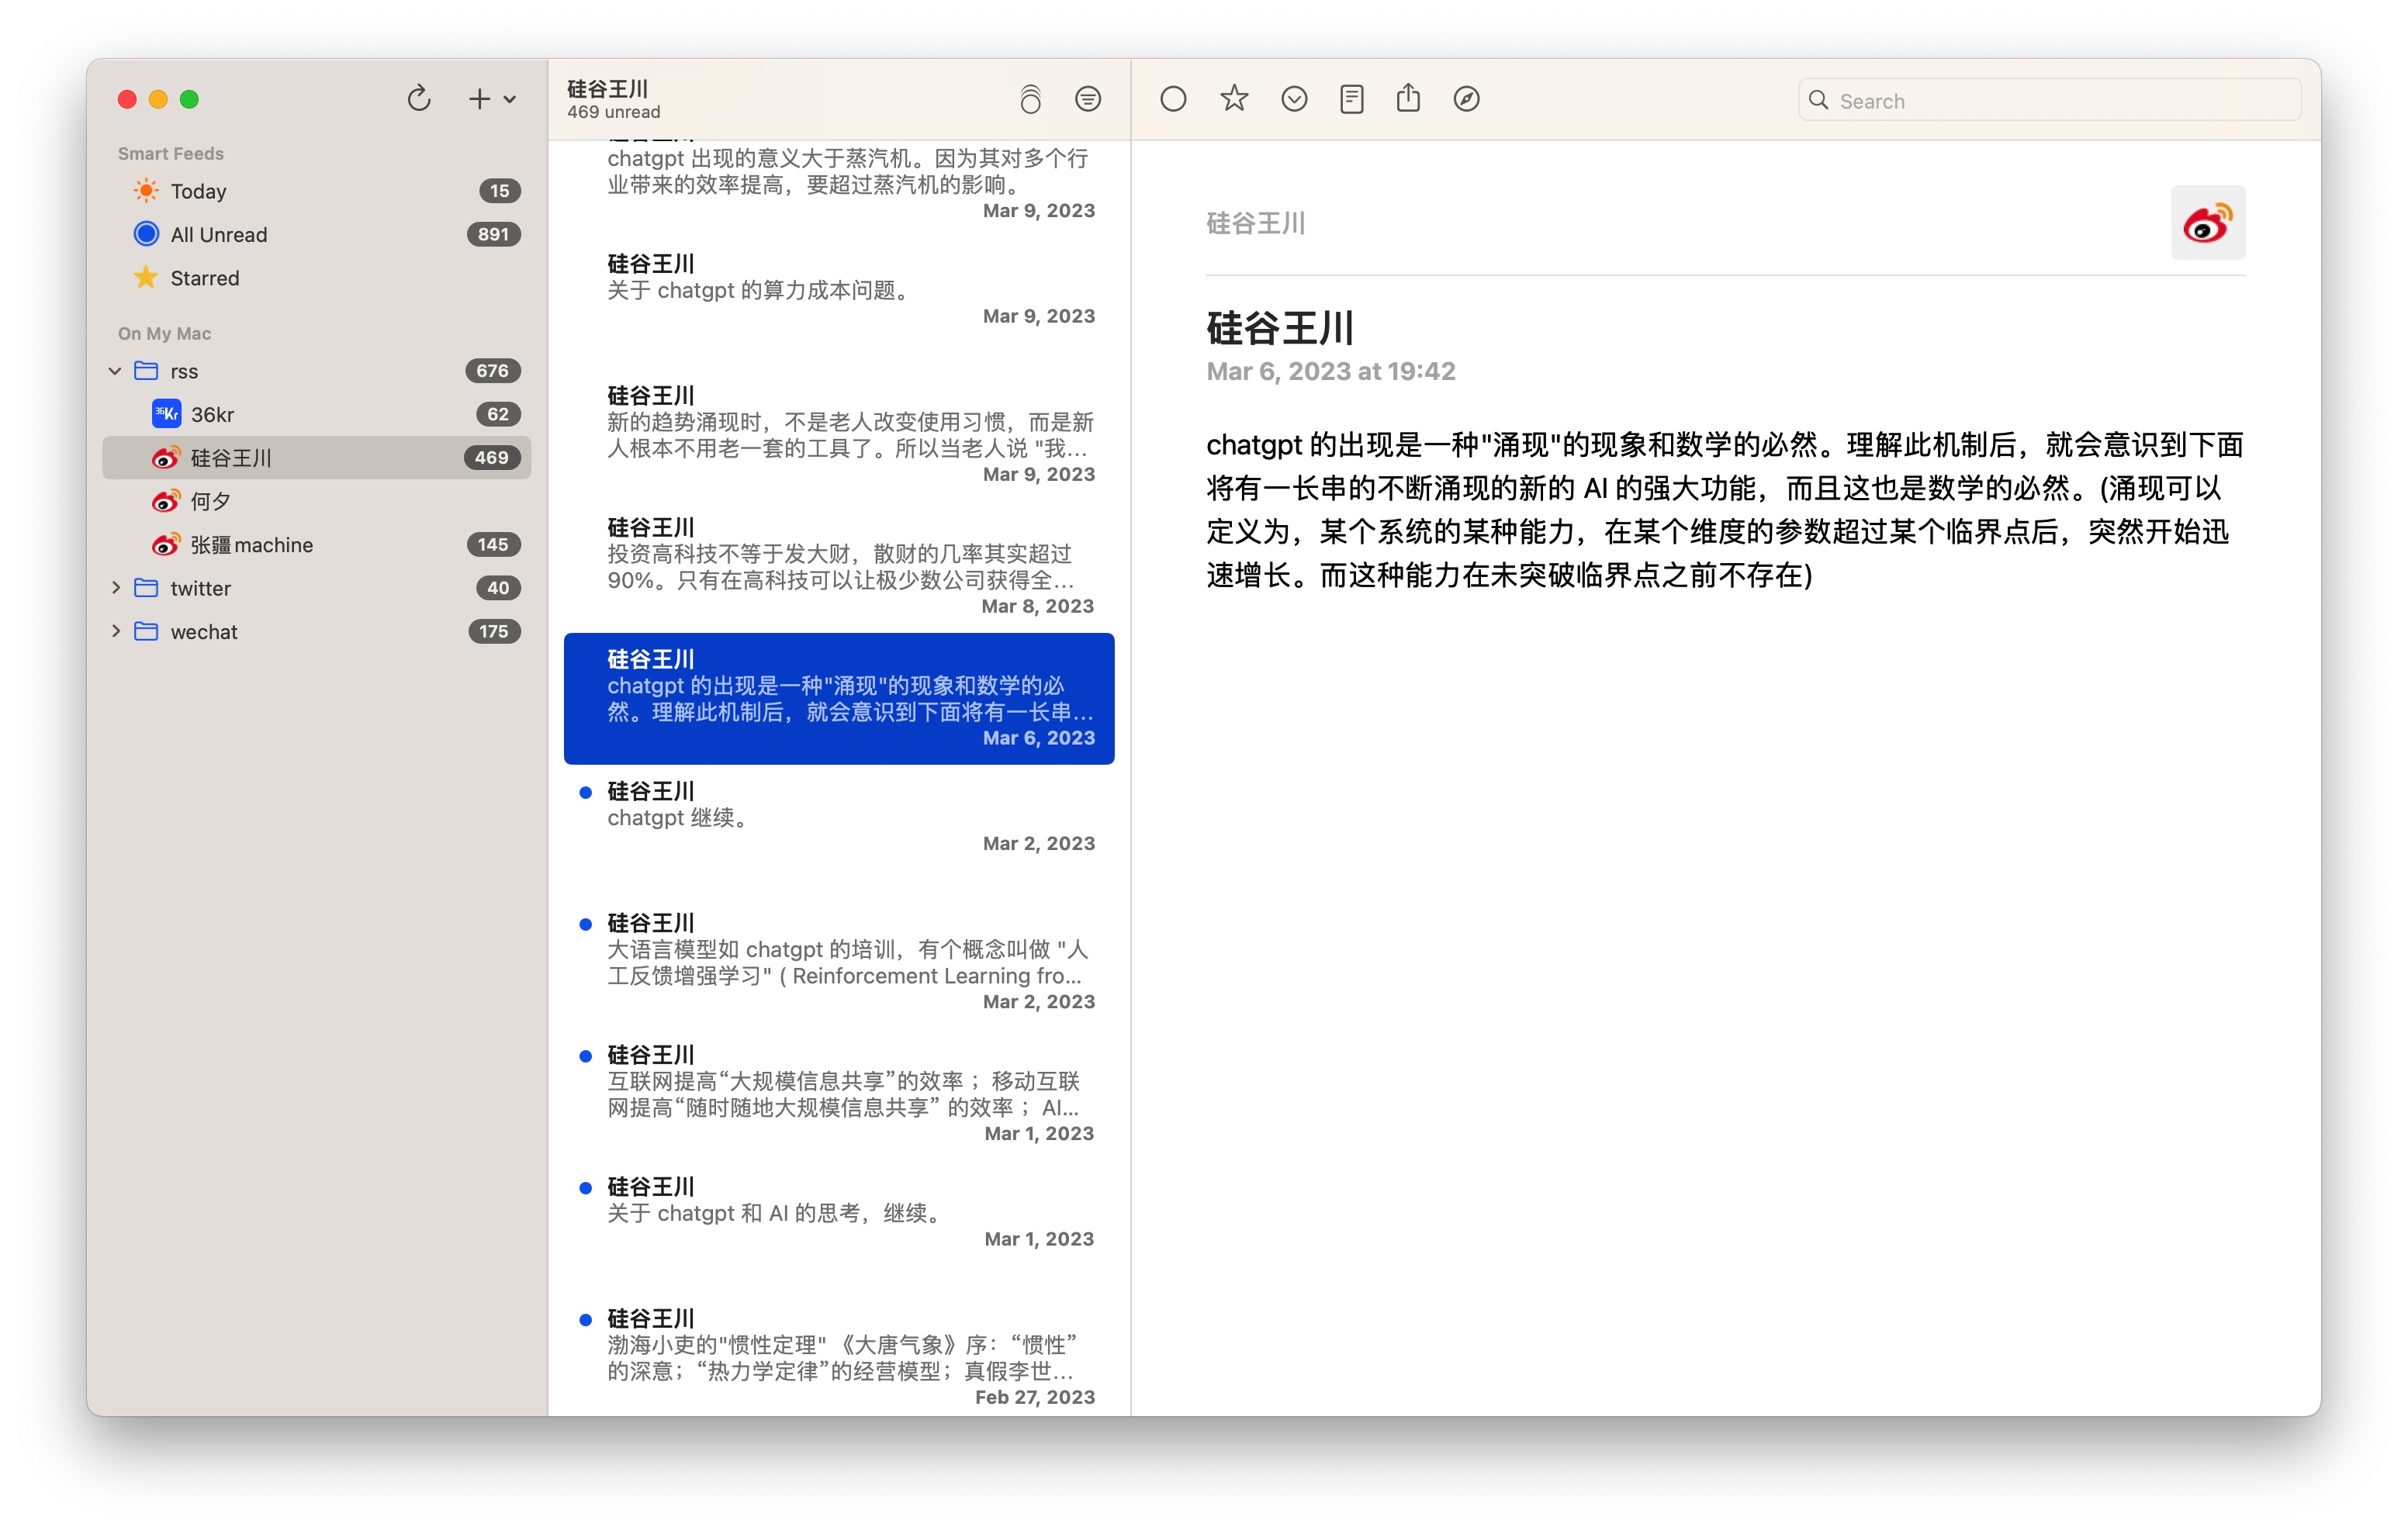Click the next unread arrow icon
The image size is (2408, 1531).
(x=1294, y=99)
